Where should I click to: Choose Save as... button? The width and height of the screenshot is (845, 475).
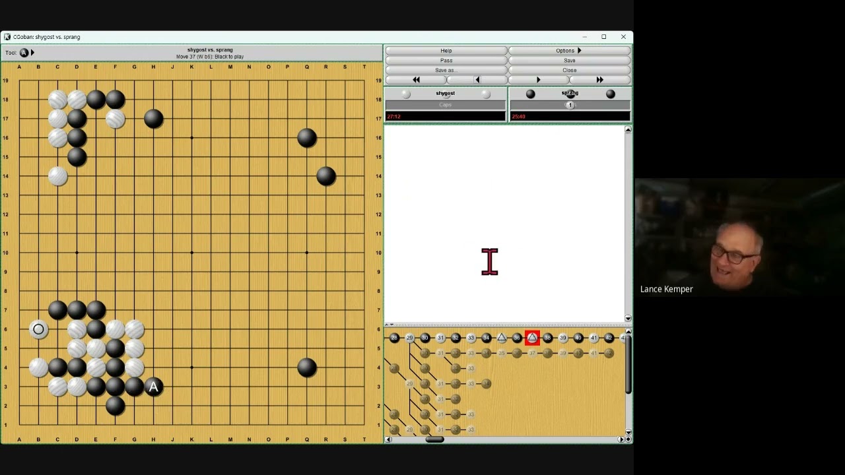coord(446,70)
